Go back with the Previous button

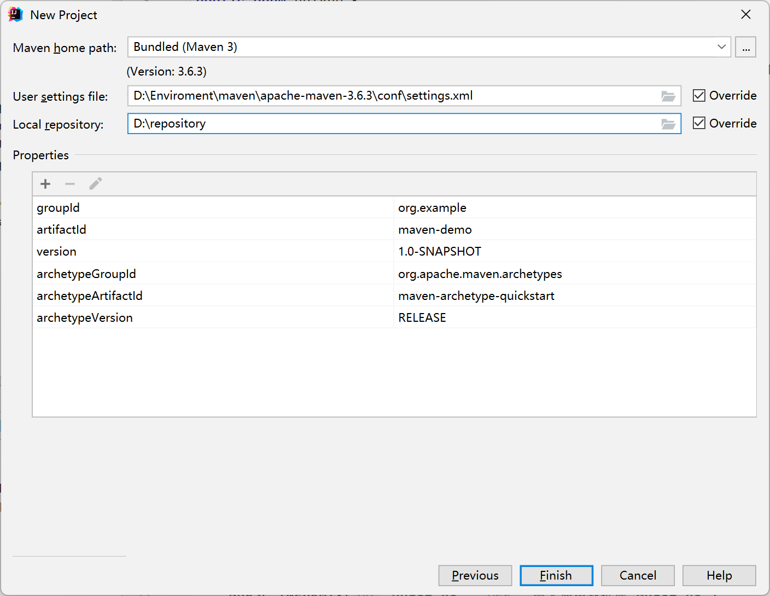(475, 576)
